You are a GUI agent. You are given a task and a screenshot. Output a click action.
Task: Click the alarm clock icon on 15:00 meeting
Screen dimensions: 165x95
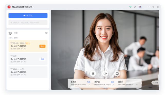point(12,69)
